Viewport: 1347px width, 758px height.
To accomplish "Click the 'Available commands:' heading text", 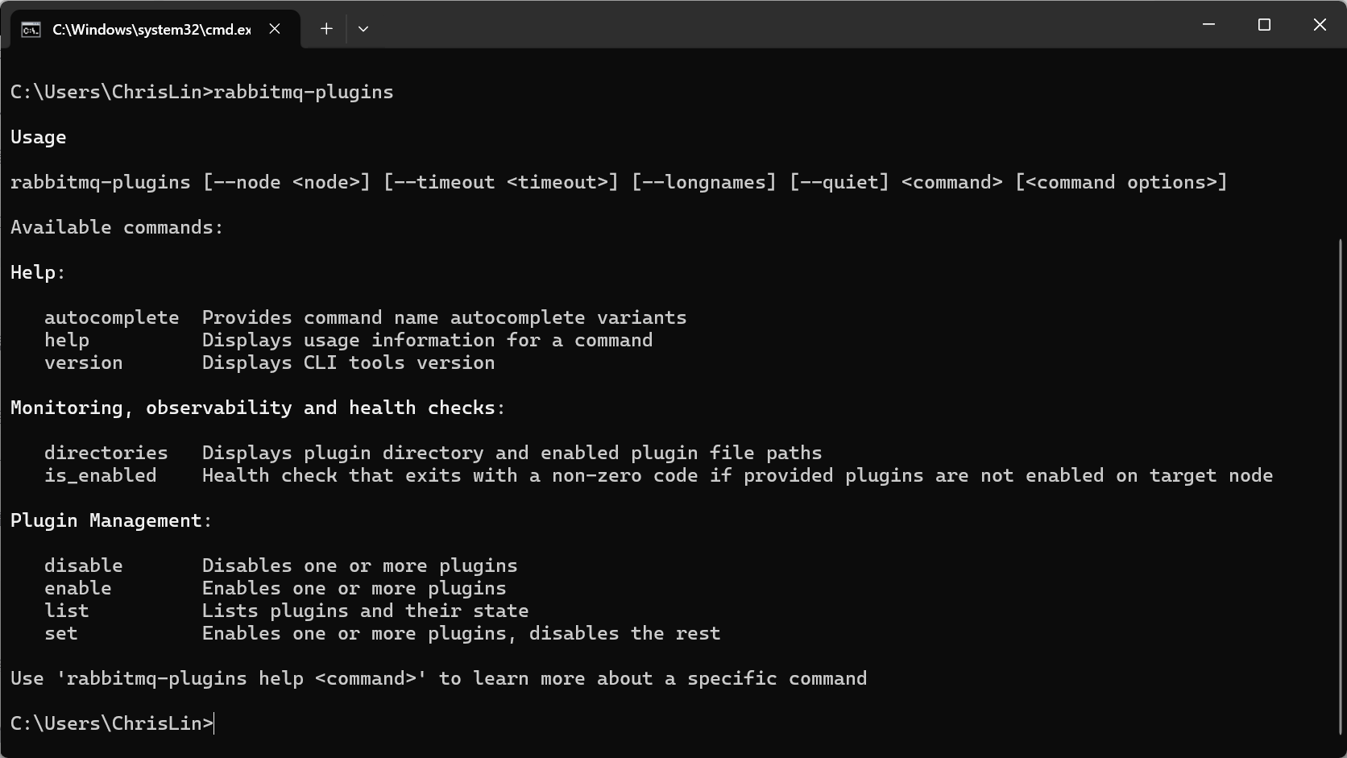I will tap(117, 227).
